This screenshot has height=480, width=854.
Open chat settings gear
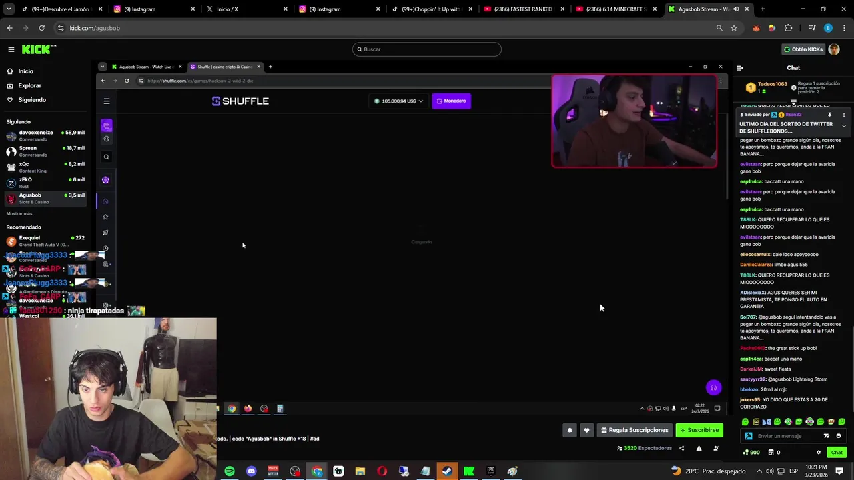(x=819, y=453)
